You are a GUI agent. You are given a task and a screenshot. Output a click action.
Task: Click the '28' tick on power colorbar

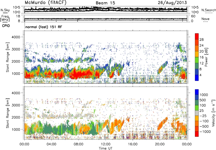[x=201, y=40]
